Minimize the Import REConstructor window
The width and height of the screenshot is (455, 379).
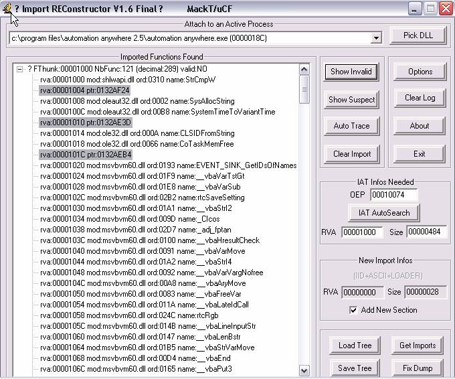point(415,9)
